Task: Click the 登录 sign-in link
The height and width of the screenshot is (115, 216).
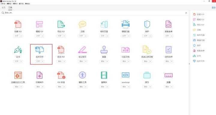Action: [214, 8]
